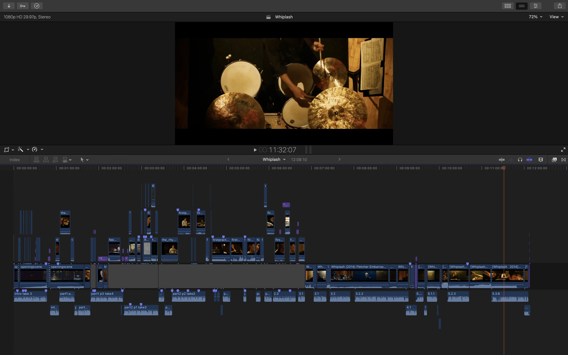
Task: Click the Share export icon
Action: [559, 6]
